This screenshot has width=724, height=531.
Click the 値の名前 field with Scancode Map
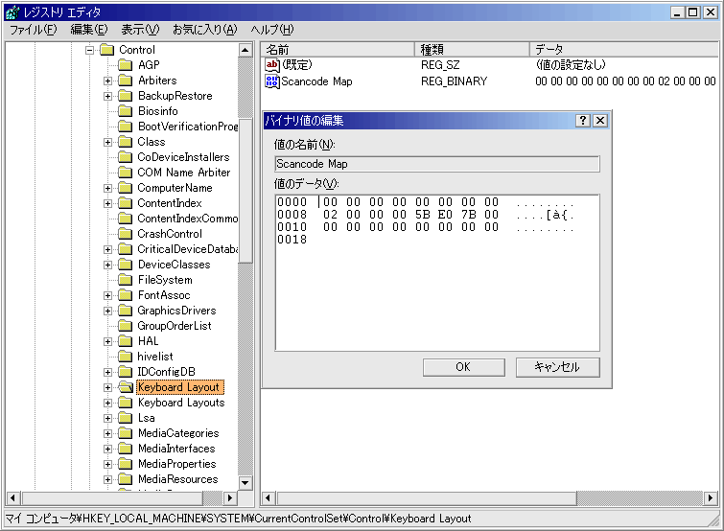click(437, 164)
